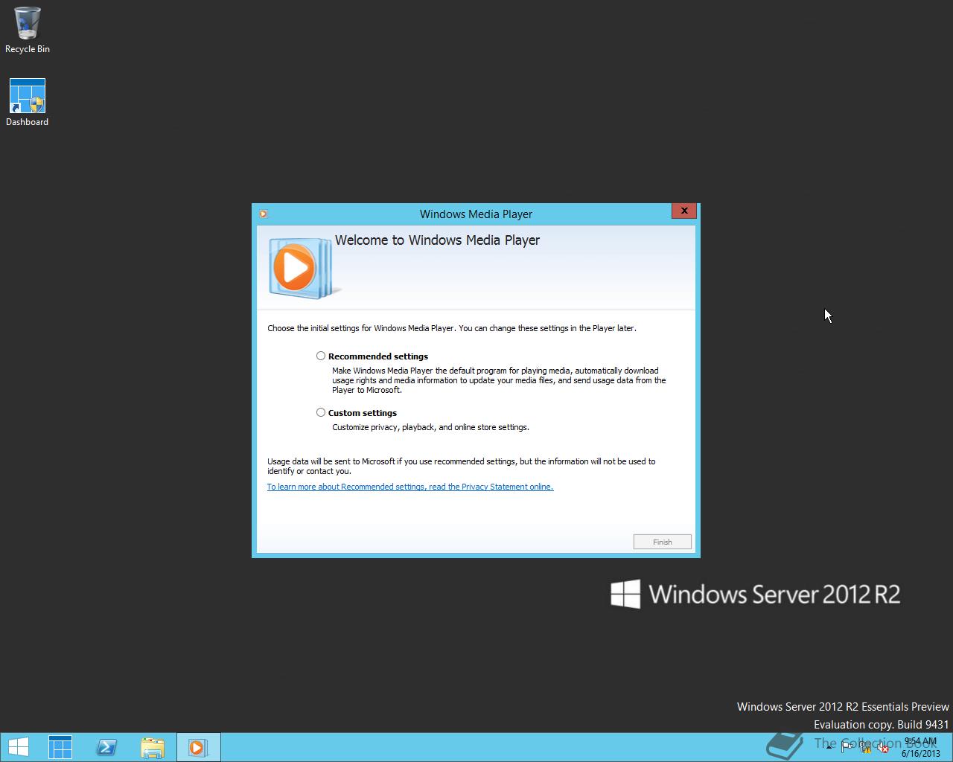Open Action Center flag icon
Viewport: 953px width, 762px height.
[847, 748]
